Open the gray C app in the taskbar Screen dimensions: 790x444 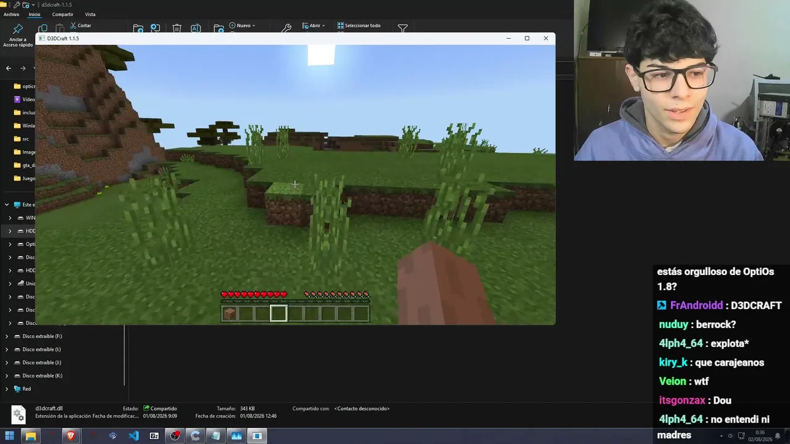[196, 436]
